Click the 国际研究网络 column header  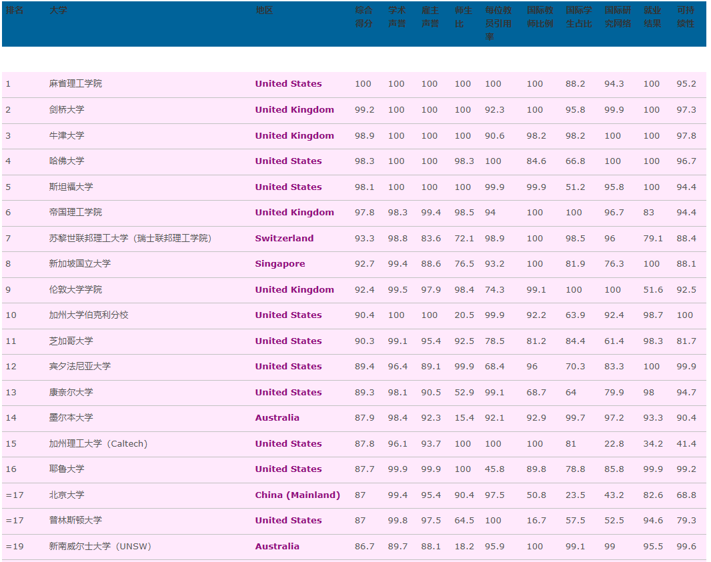pos(618,17)
